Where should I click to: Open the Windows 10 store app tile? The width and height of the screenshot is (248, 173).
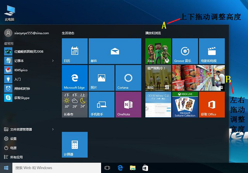[x=158, y=104]
